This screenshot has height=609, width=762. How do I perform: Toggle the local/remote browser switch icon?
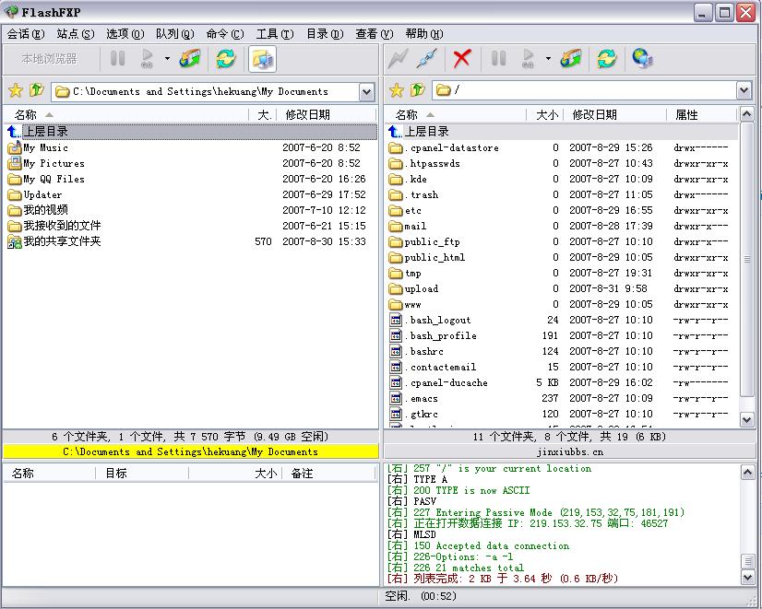coord(262,59)
